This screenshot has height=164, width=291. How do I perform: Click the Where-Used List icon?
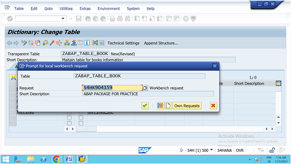(x=59, y=43)
